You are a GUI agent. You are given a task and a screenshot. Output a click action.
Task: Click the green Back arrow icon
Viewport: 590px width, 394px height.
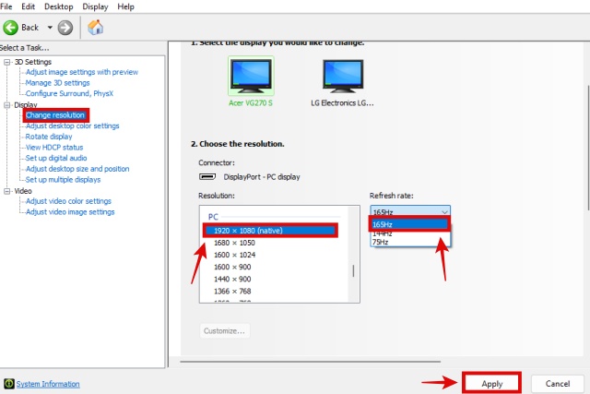[x=10, y=28]
